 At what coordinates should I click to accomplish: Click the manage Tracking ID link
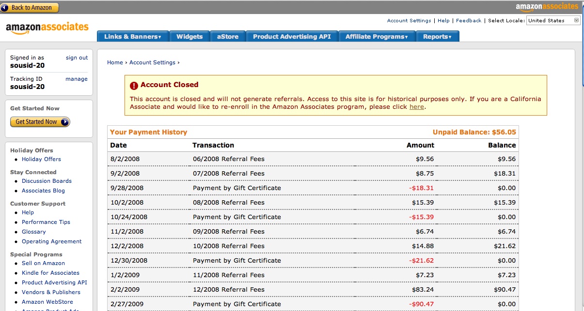(77, 79)
